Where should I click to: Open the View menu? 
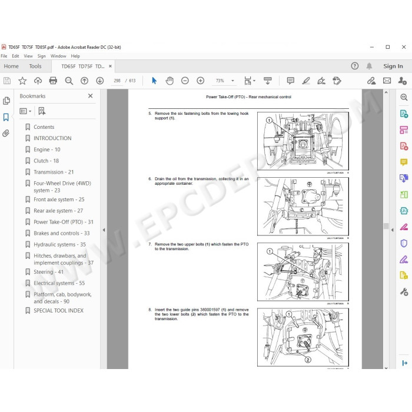28,56
